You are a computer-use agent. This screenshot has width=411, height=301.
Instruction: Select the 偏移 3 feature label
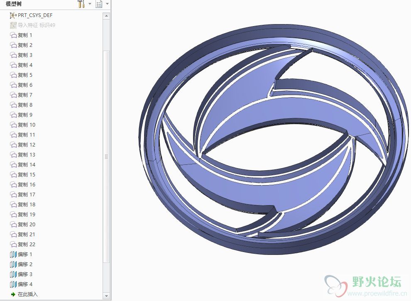(x=25, y=274)
